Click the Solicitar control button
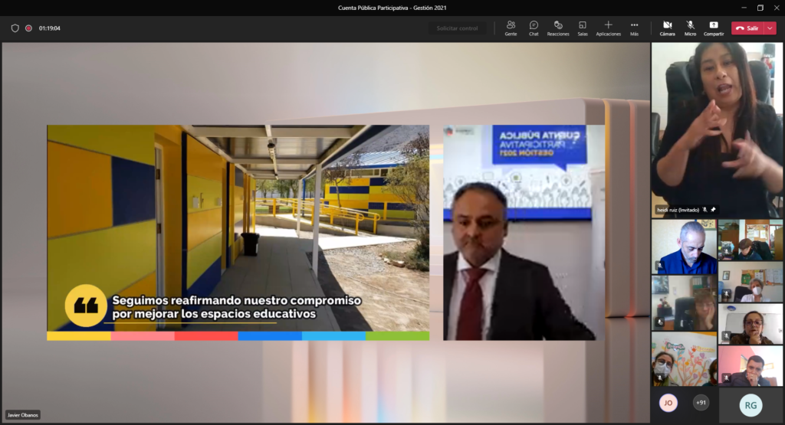 (457, 28)
